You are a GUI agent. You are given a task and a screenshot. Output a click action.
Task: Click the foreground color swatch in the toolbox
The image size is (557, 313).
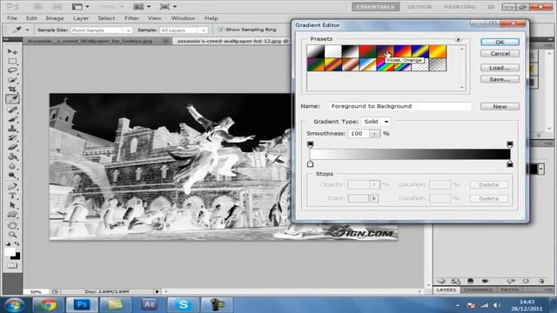pyautogui.click(x=10, y=252)
